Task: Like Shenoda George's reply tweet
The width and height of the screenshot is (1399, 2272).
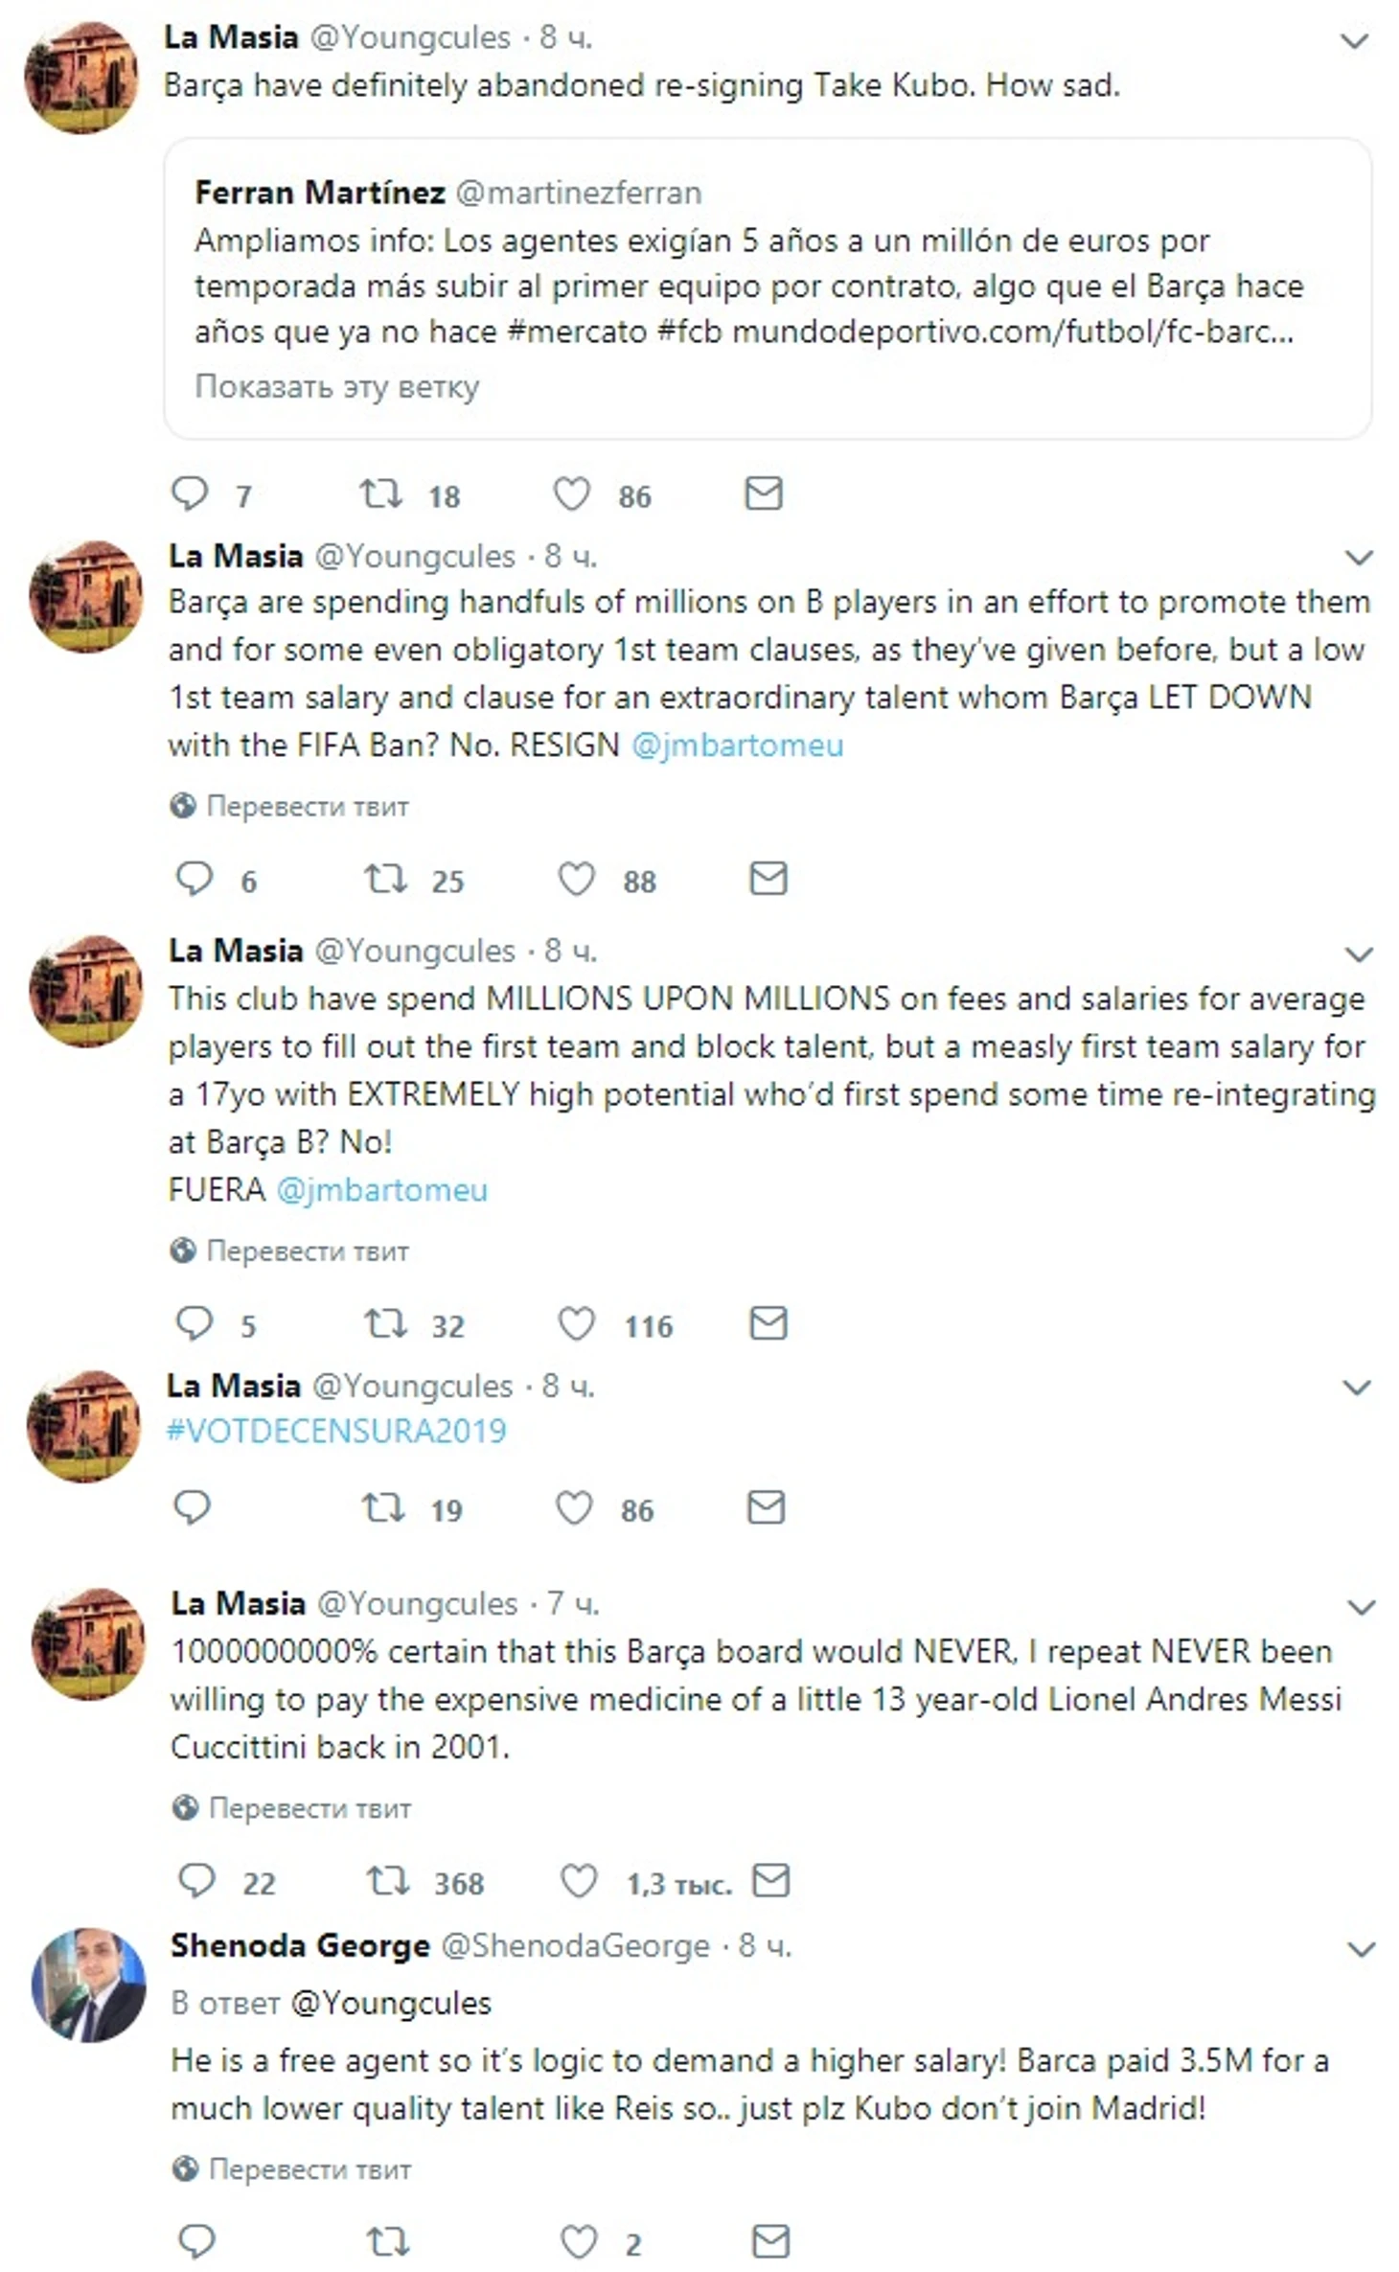Action: pyautogui.click(x=578, y=2242)
